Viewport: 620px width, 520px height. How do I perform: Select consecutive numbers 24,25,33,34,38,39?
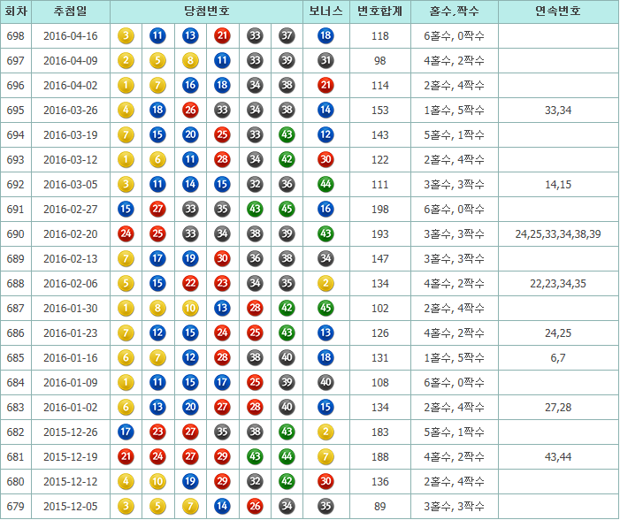pos(558,234)
